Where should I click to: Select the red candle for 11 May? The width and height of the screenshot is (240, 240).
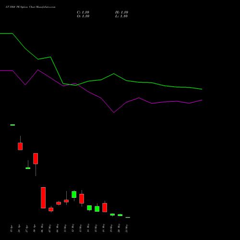click(x=66, y=201)
